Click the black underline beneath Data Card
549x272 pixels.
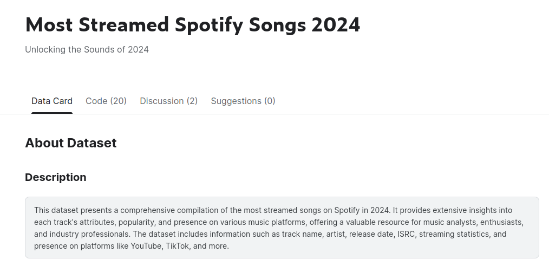(x=52, y=113)
